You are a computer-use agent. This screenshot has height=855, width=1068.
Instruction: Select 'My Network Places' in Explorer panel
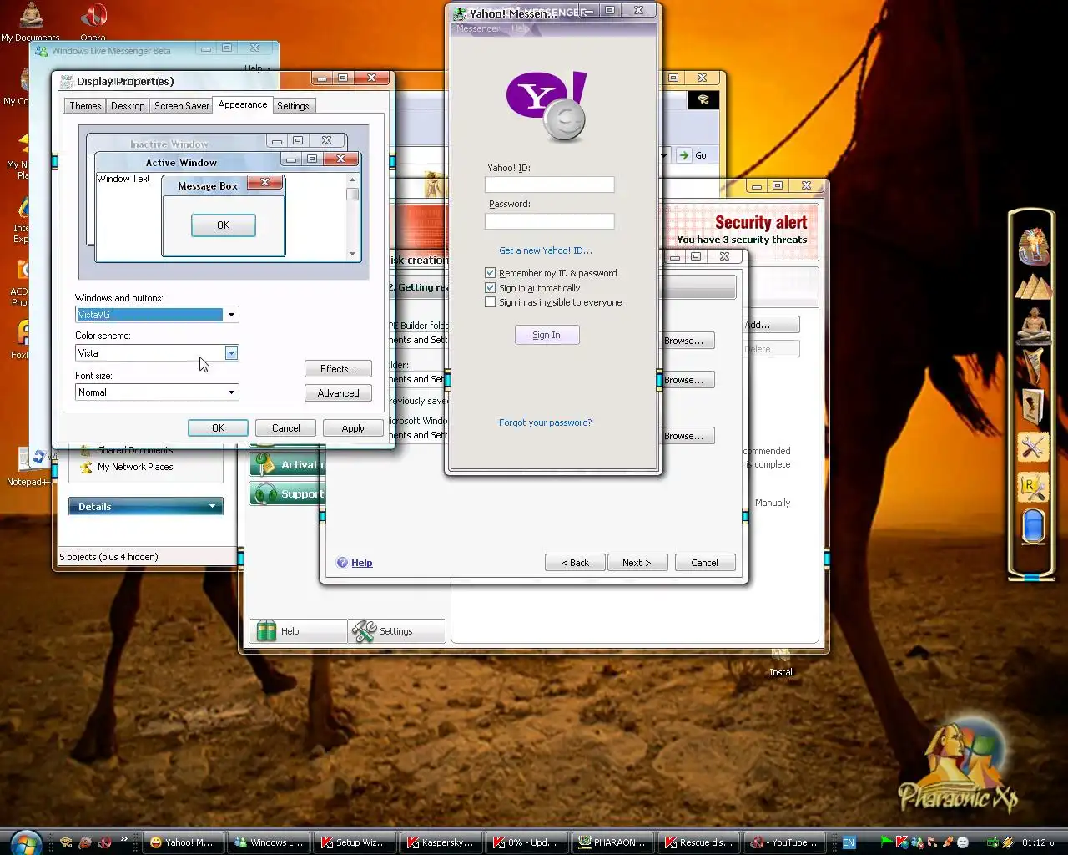tap(135, 467)
